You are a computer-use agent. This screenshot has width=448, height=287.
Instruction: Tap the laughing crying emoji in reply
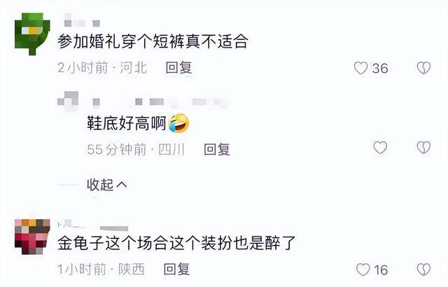pyautogui.click(x=179, y=123)
